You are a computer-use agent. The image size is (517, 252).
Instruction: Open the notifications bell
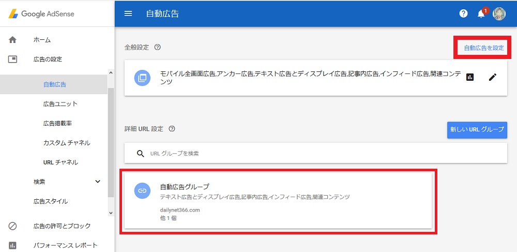pyautogui.click(x=481, y=14)
